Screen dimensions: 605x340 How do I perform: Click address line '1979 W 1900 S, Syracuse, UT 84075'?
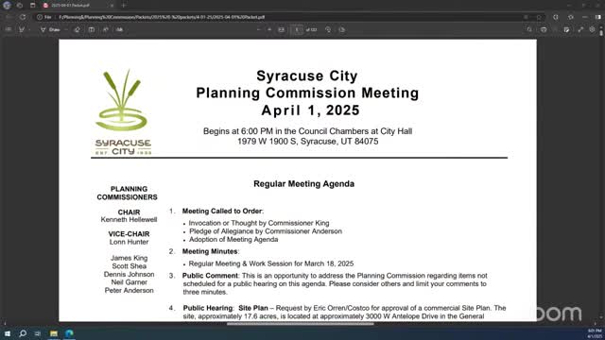307,142
